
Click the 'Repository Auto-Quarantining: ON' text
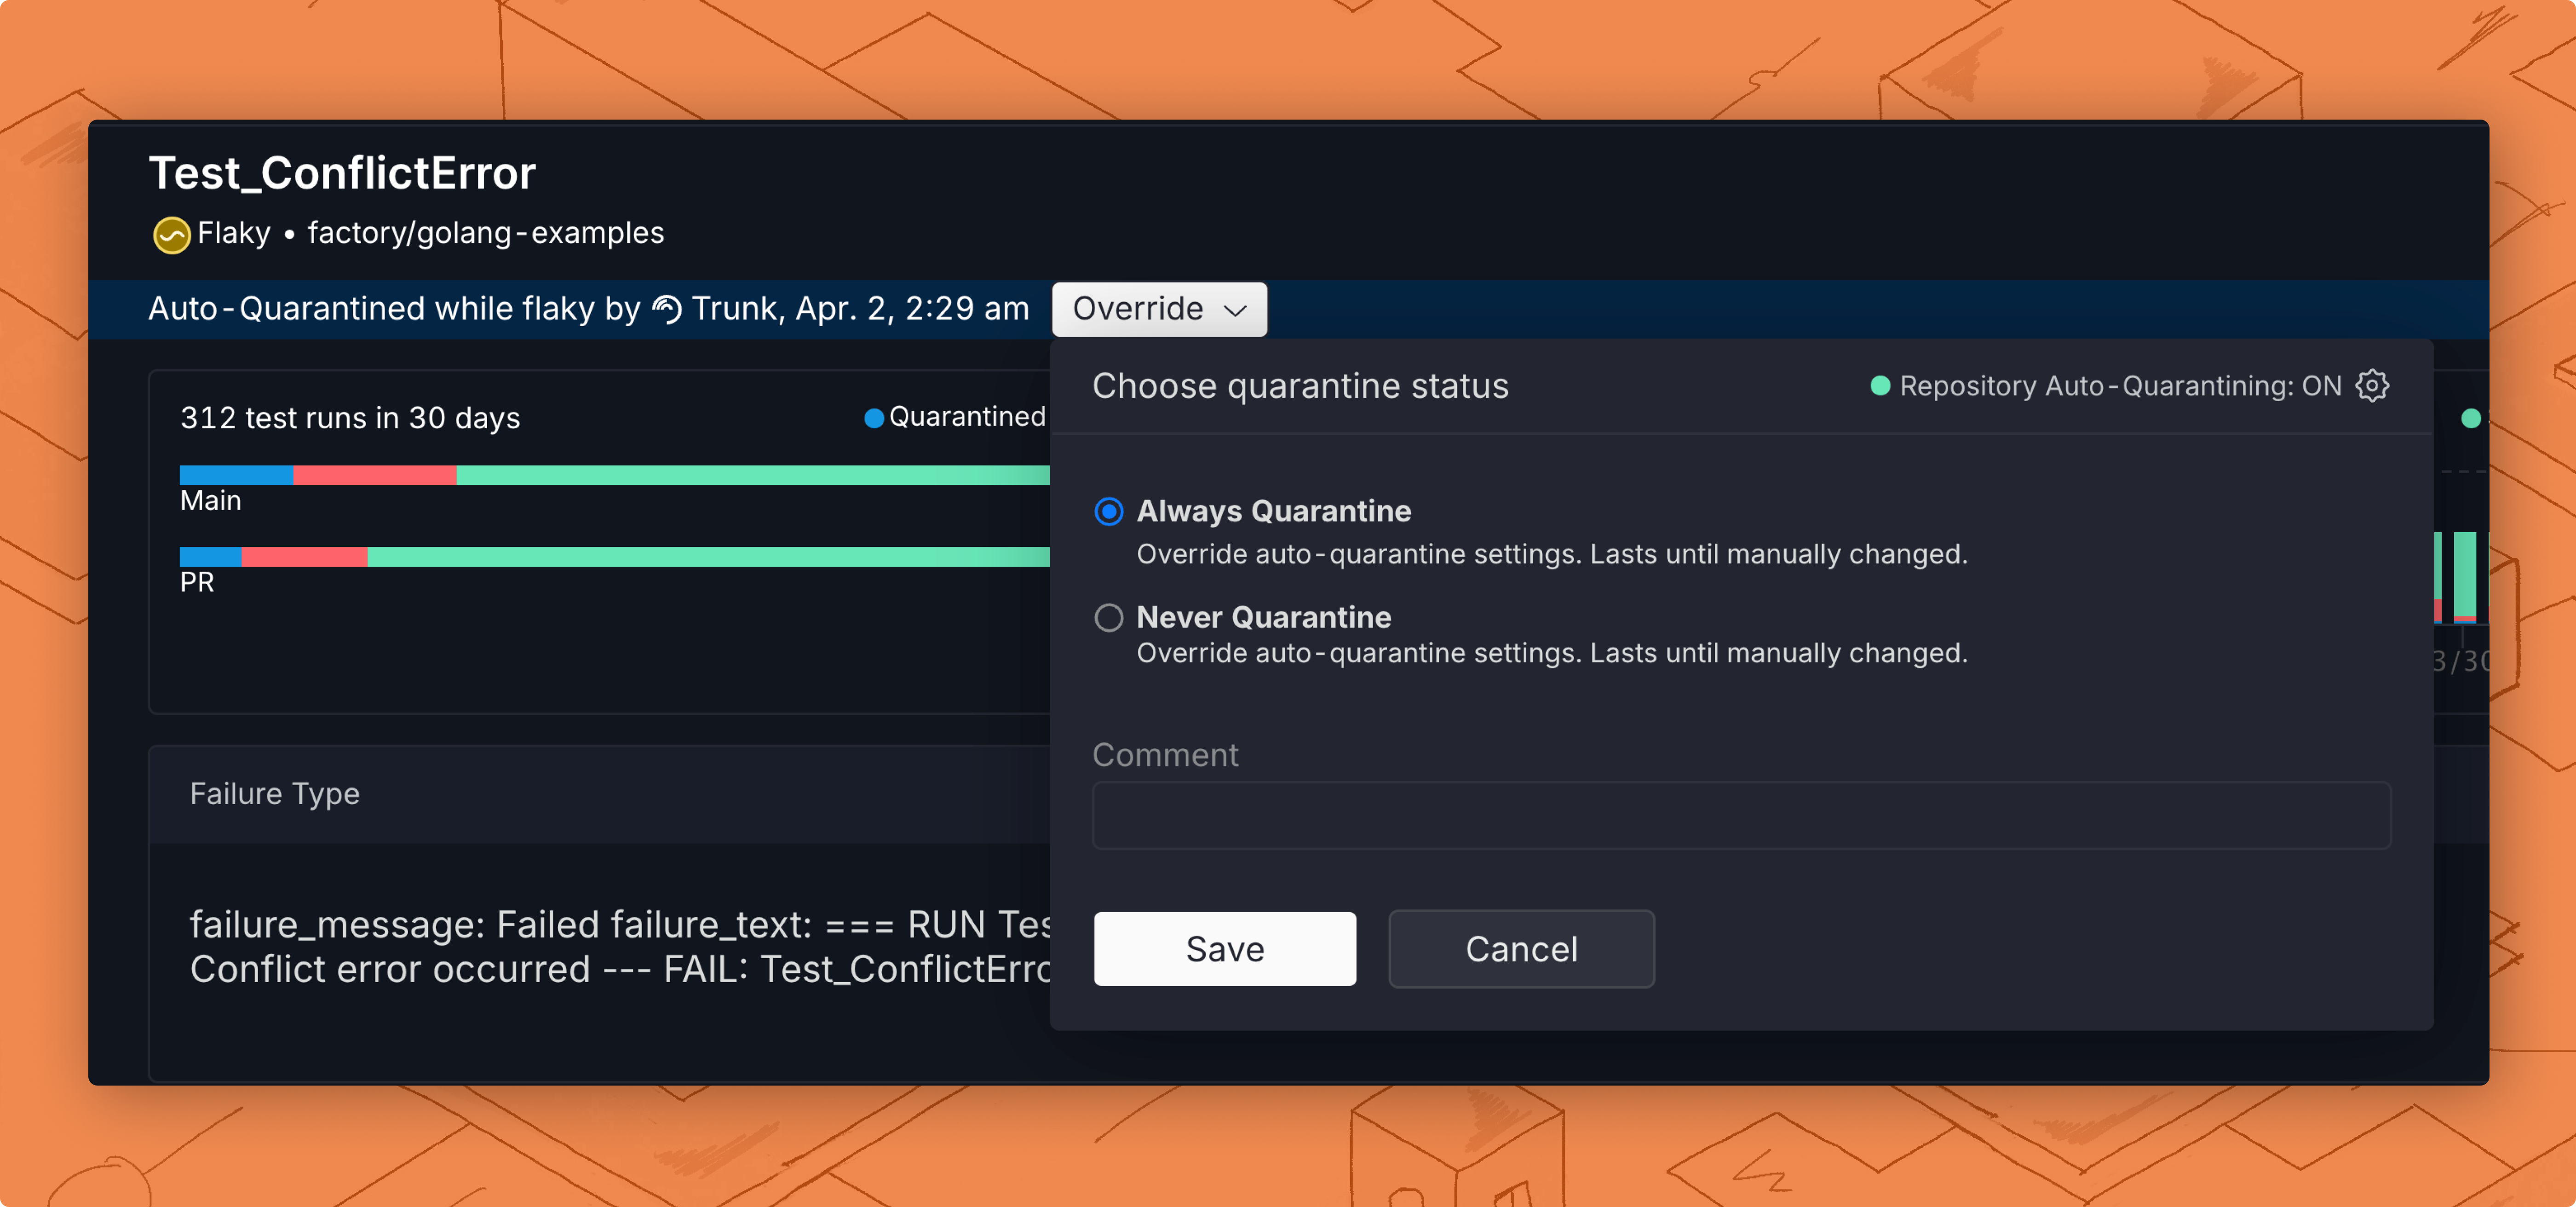(2120, 386)
